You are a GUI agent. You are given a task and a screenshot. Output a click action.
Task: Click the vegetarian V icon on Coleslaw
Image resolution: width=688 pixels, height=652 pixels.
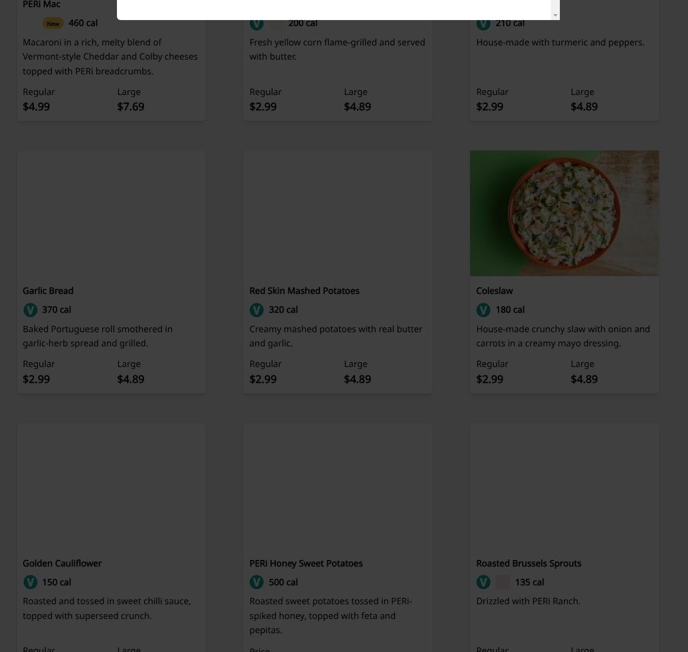coord(484,310)
